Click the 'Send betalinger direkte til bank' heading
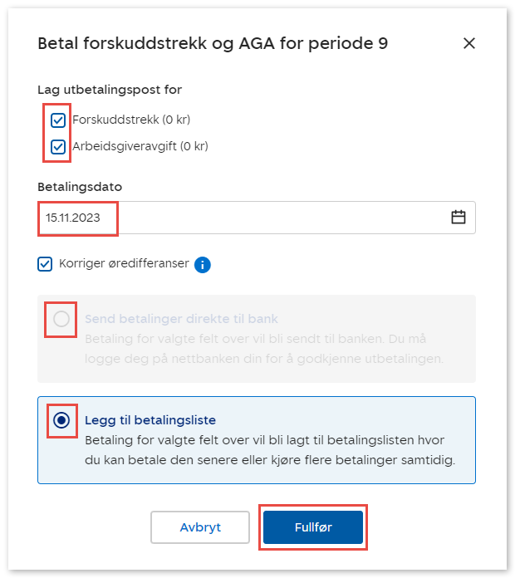This screenshot has width=515, height=578. pos(181,319)
